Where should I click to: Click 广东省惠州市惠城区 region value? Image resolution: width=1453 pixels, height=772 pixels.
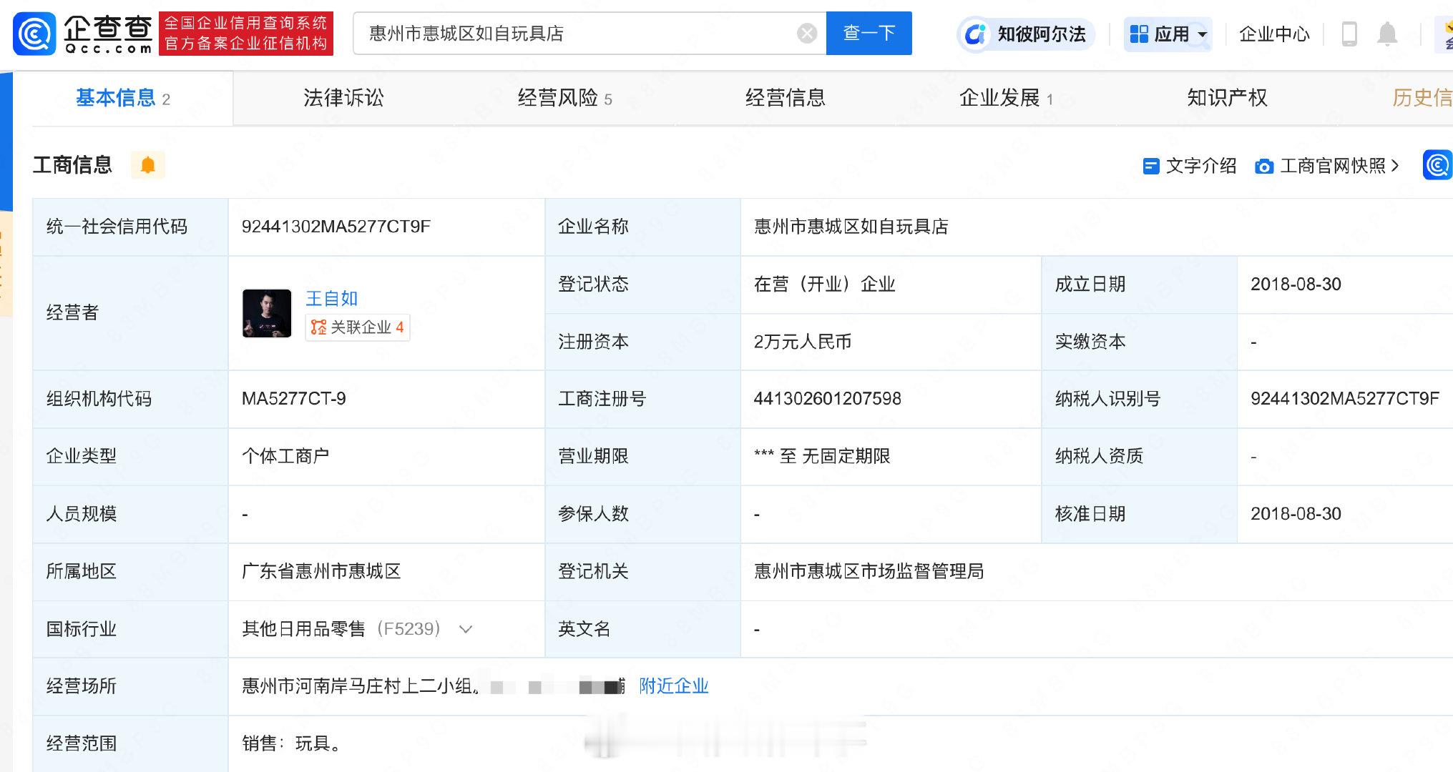pyautogui.click(x=321, y=571)
